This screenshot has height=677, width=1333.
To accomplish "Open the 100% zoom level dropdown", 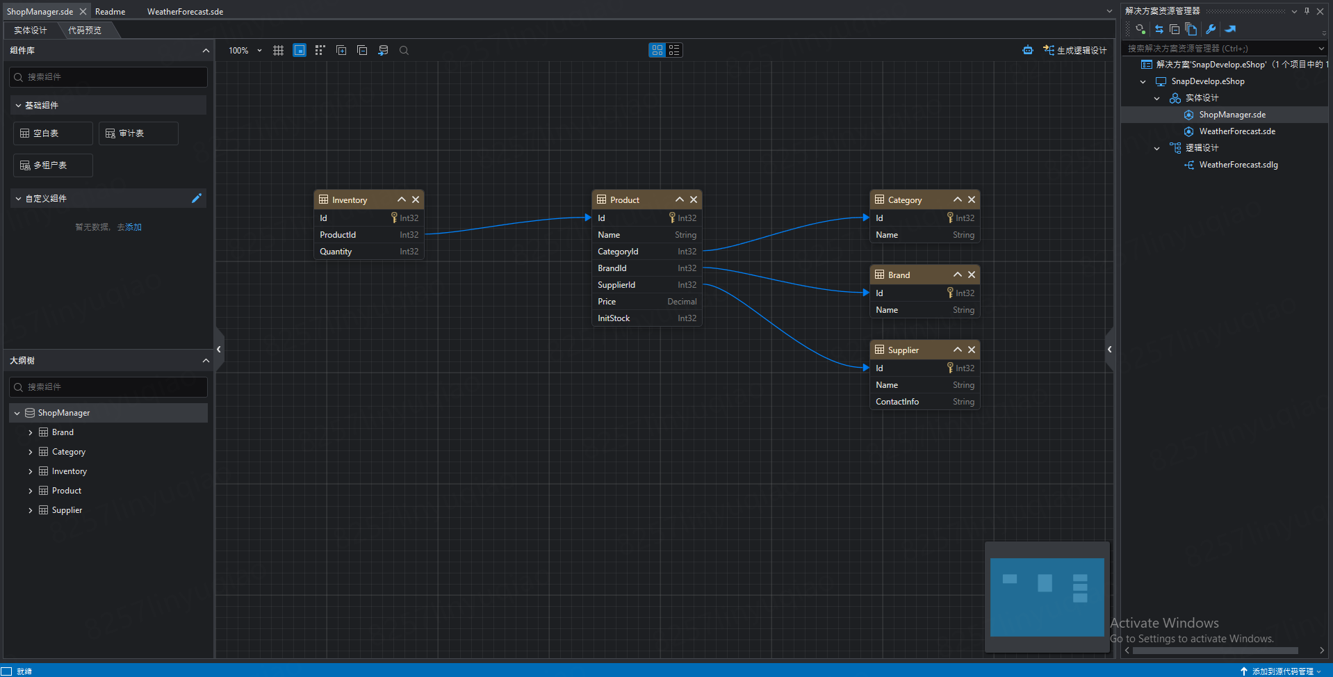I will coord(259,50).
